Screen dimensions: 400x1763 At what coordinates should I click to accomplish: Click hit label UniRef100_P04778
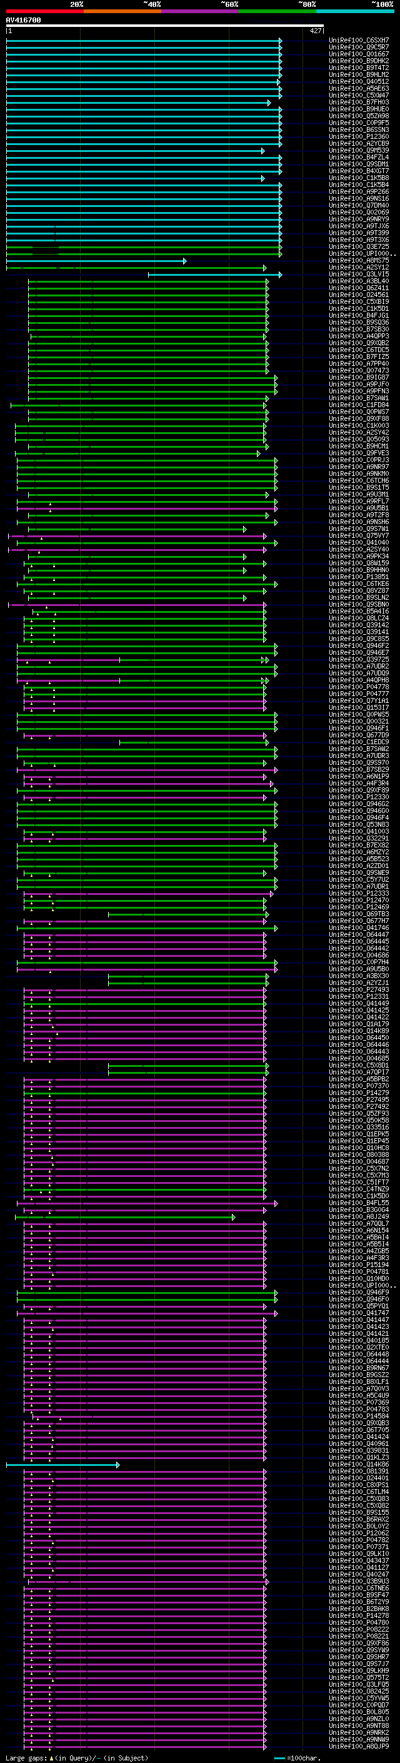click(359, 687)
